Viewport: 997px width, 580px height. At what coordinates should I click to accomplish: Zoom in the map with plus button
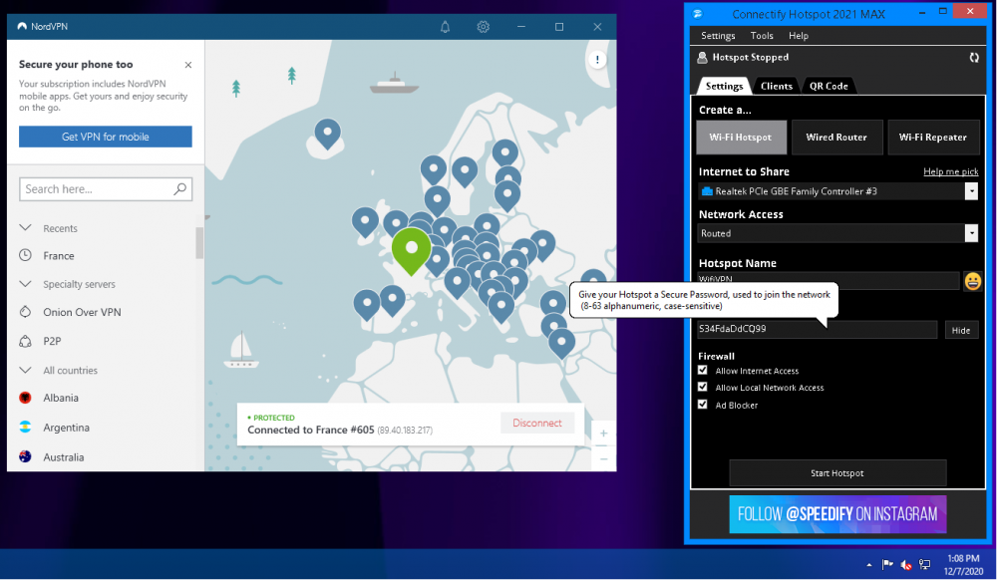click(603, 434)
